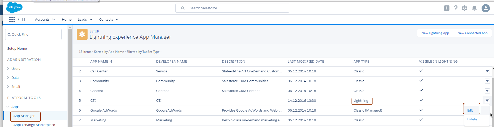
Task: Open row menu for CTI app
Action: (x=487, y=101)
